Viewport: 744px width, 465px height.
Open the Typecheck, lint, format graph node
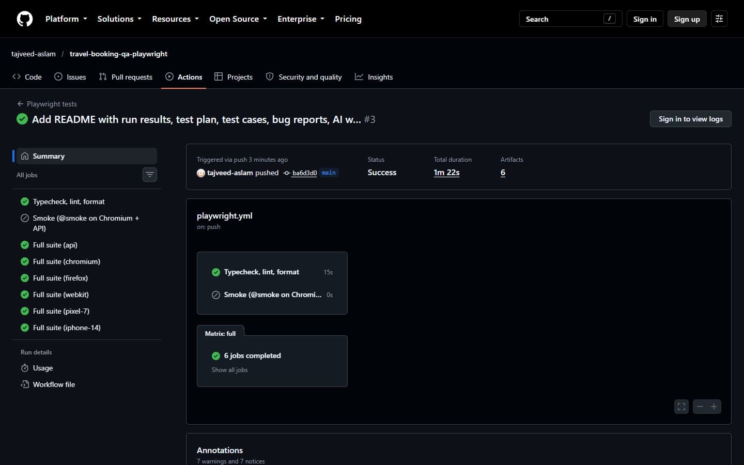pos(272,272)
